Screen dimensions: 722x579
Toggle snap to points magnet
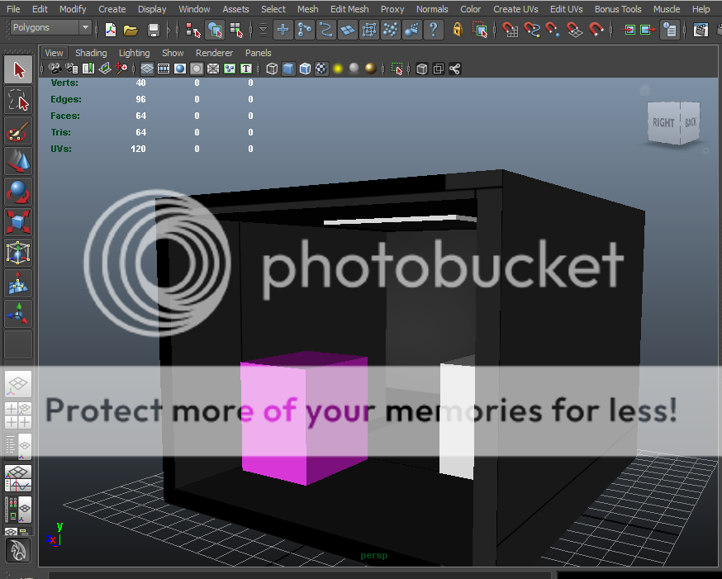tap(553, 30)
